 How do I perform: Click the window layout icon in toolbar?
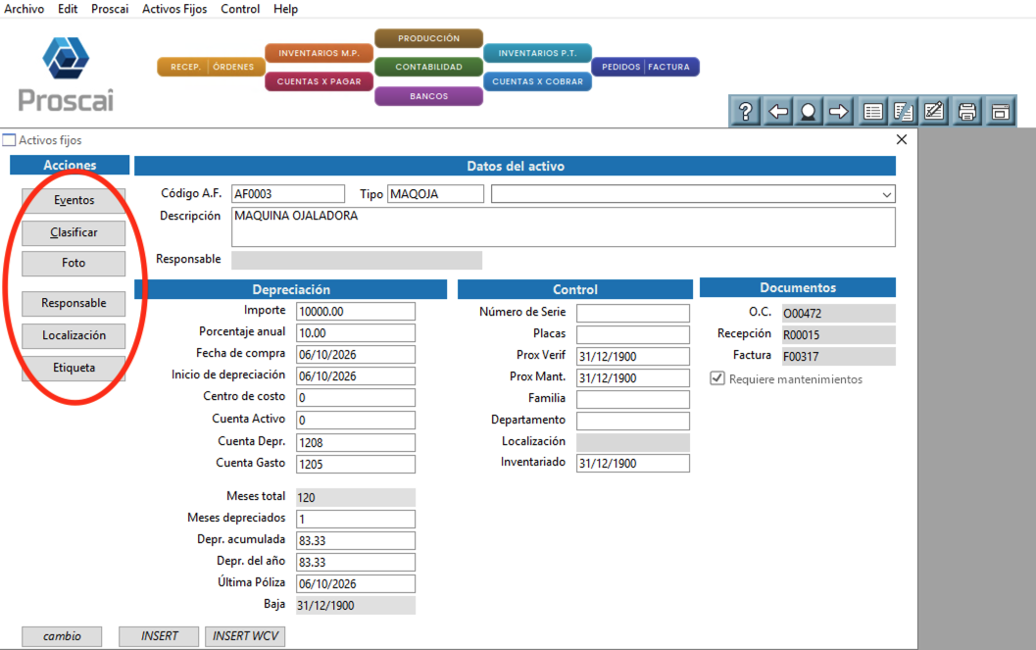click(1001, 112)
